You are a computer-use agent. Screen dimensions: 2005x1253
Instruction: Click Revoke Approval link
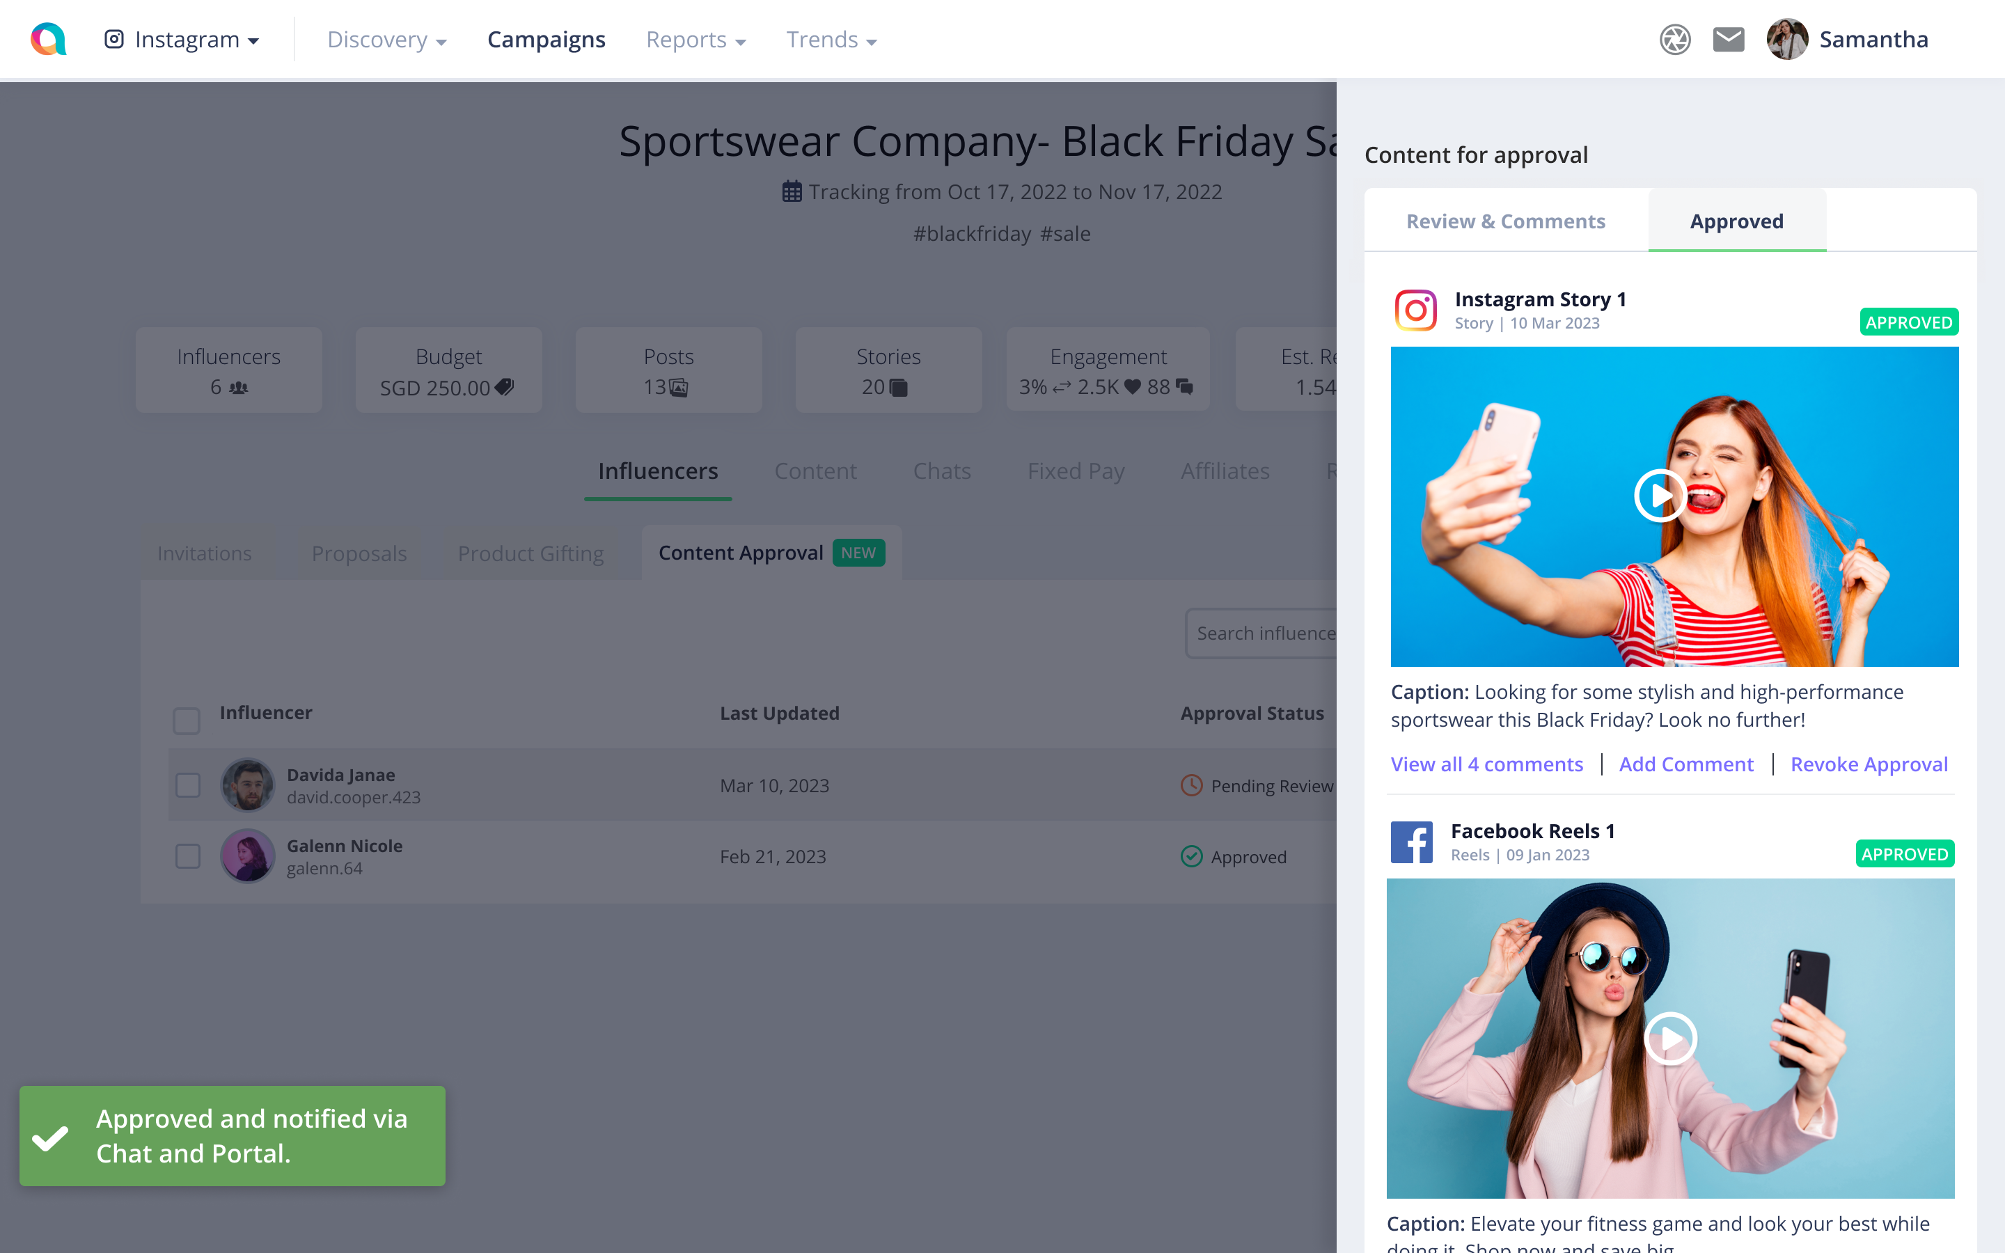(x=1869, y=763)
